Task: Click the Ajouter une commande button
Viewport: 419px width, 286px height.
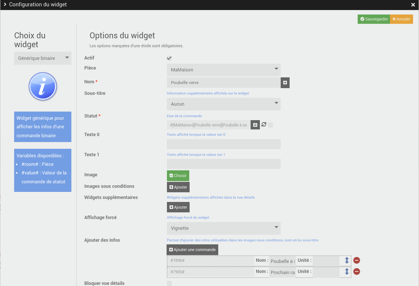Action: pos(192,250)
